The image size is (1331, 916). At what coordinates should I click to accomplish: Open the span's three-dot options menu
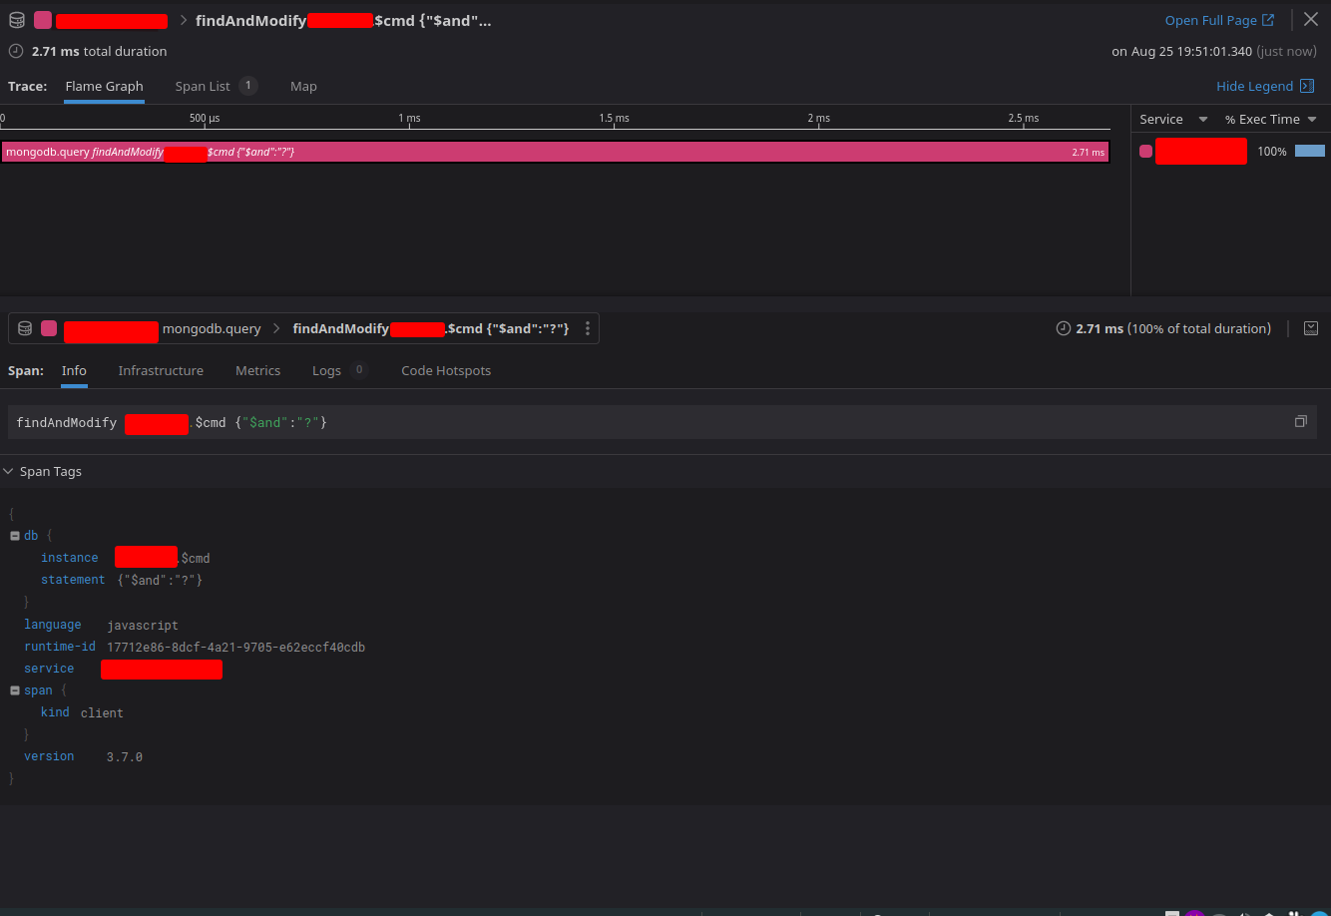(x=588, y=328)
